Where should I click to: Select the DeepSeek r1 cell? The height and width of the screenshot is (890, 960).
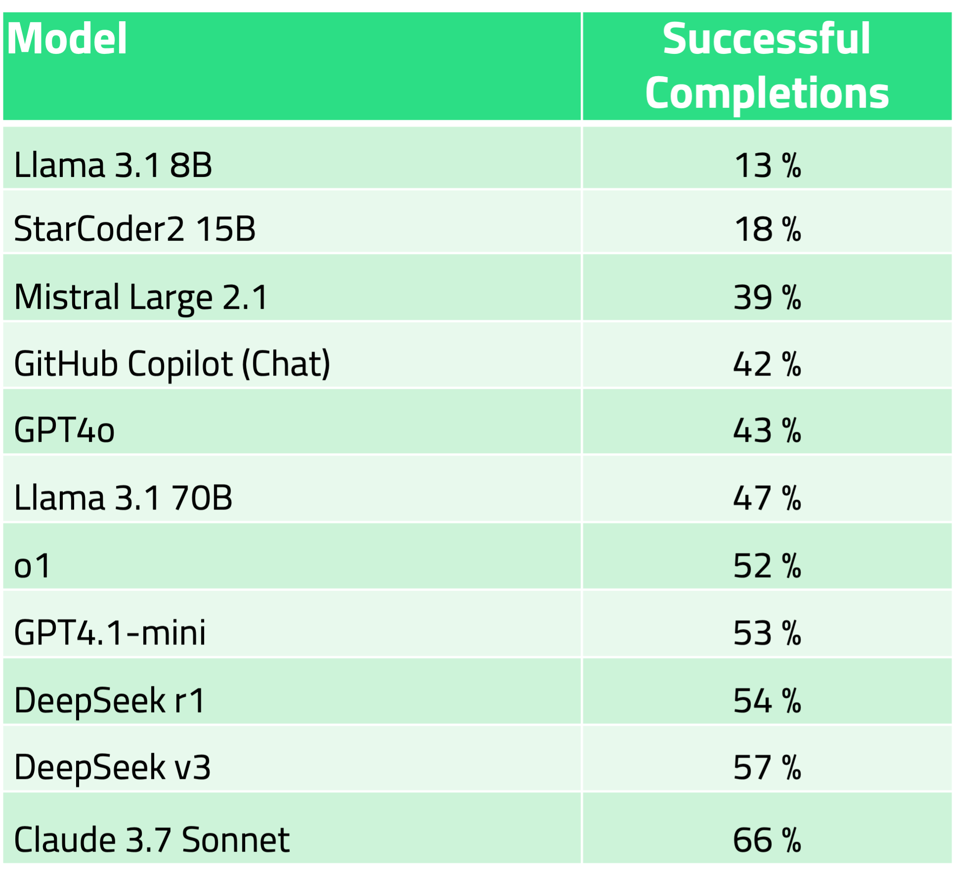[109, 700]
